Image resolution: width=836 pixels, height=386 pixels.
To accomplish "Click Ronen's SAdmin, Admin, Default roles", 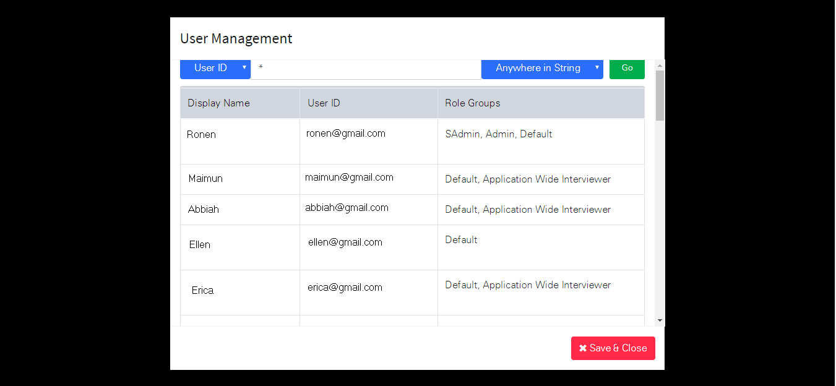I will tap(499, 134).
